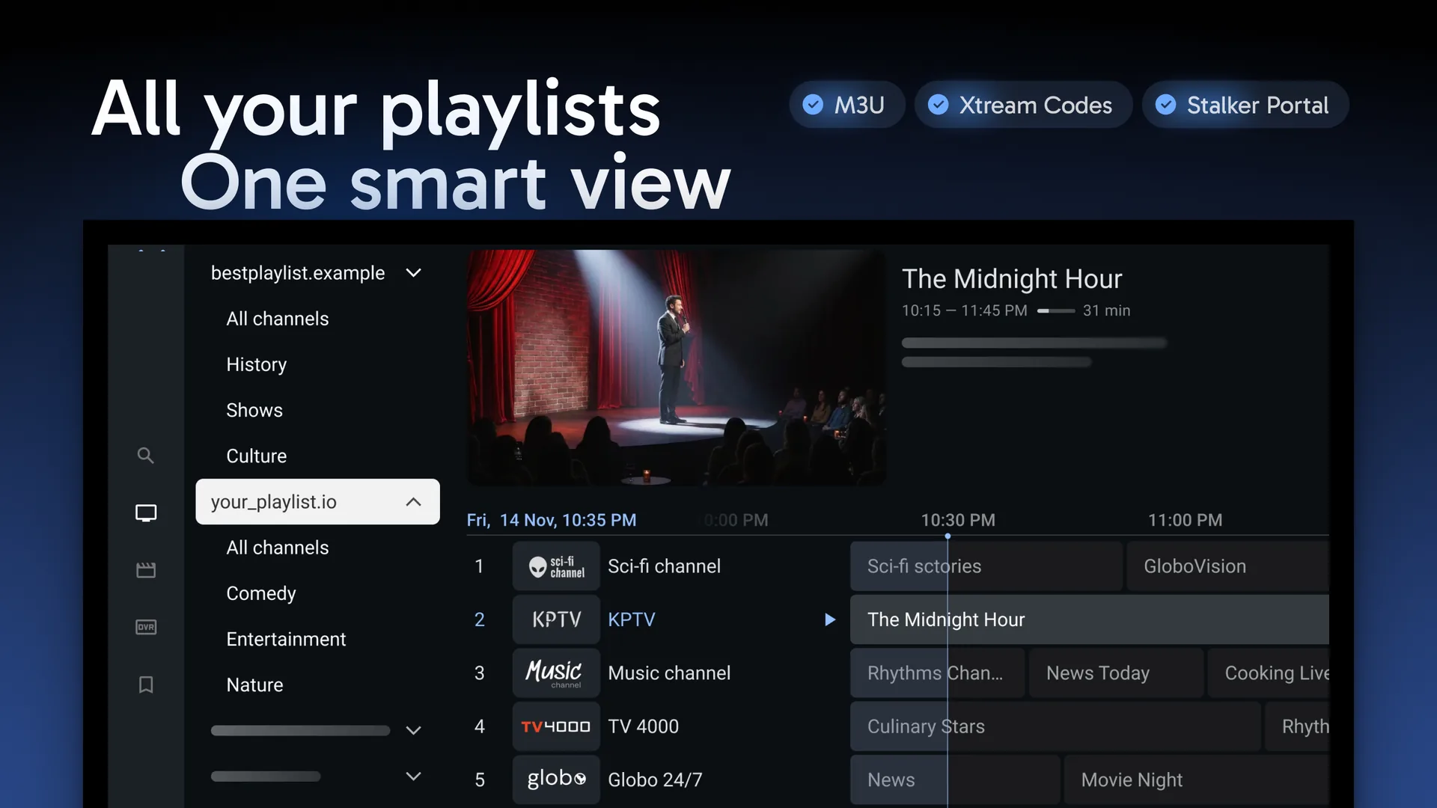Select News Today program block
The width and height of the screenshot is (1437, 808).
click(1116, 673)
